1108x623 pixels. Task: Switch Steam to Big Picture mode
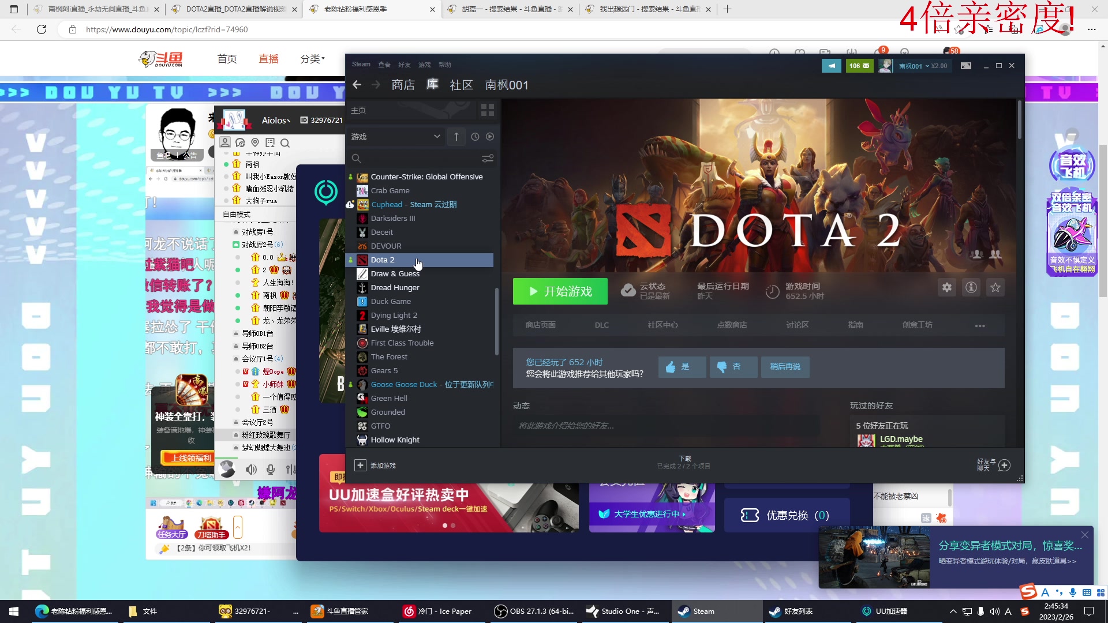966,66
